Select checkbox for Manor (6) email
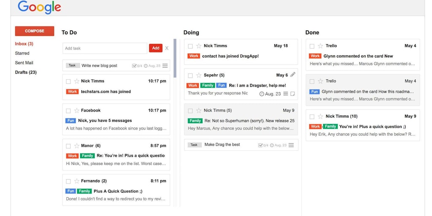 [68, 146]
